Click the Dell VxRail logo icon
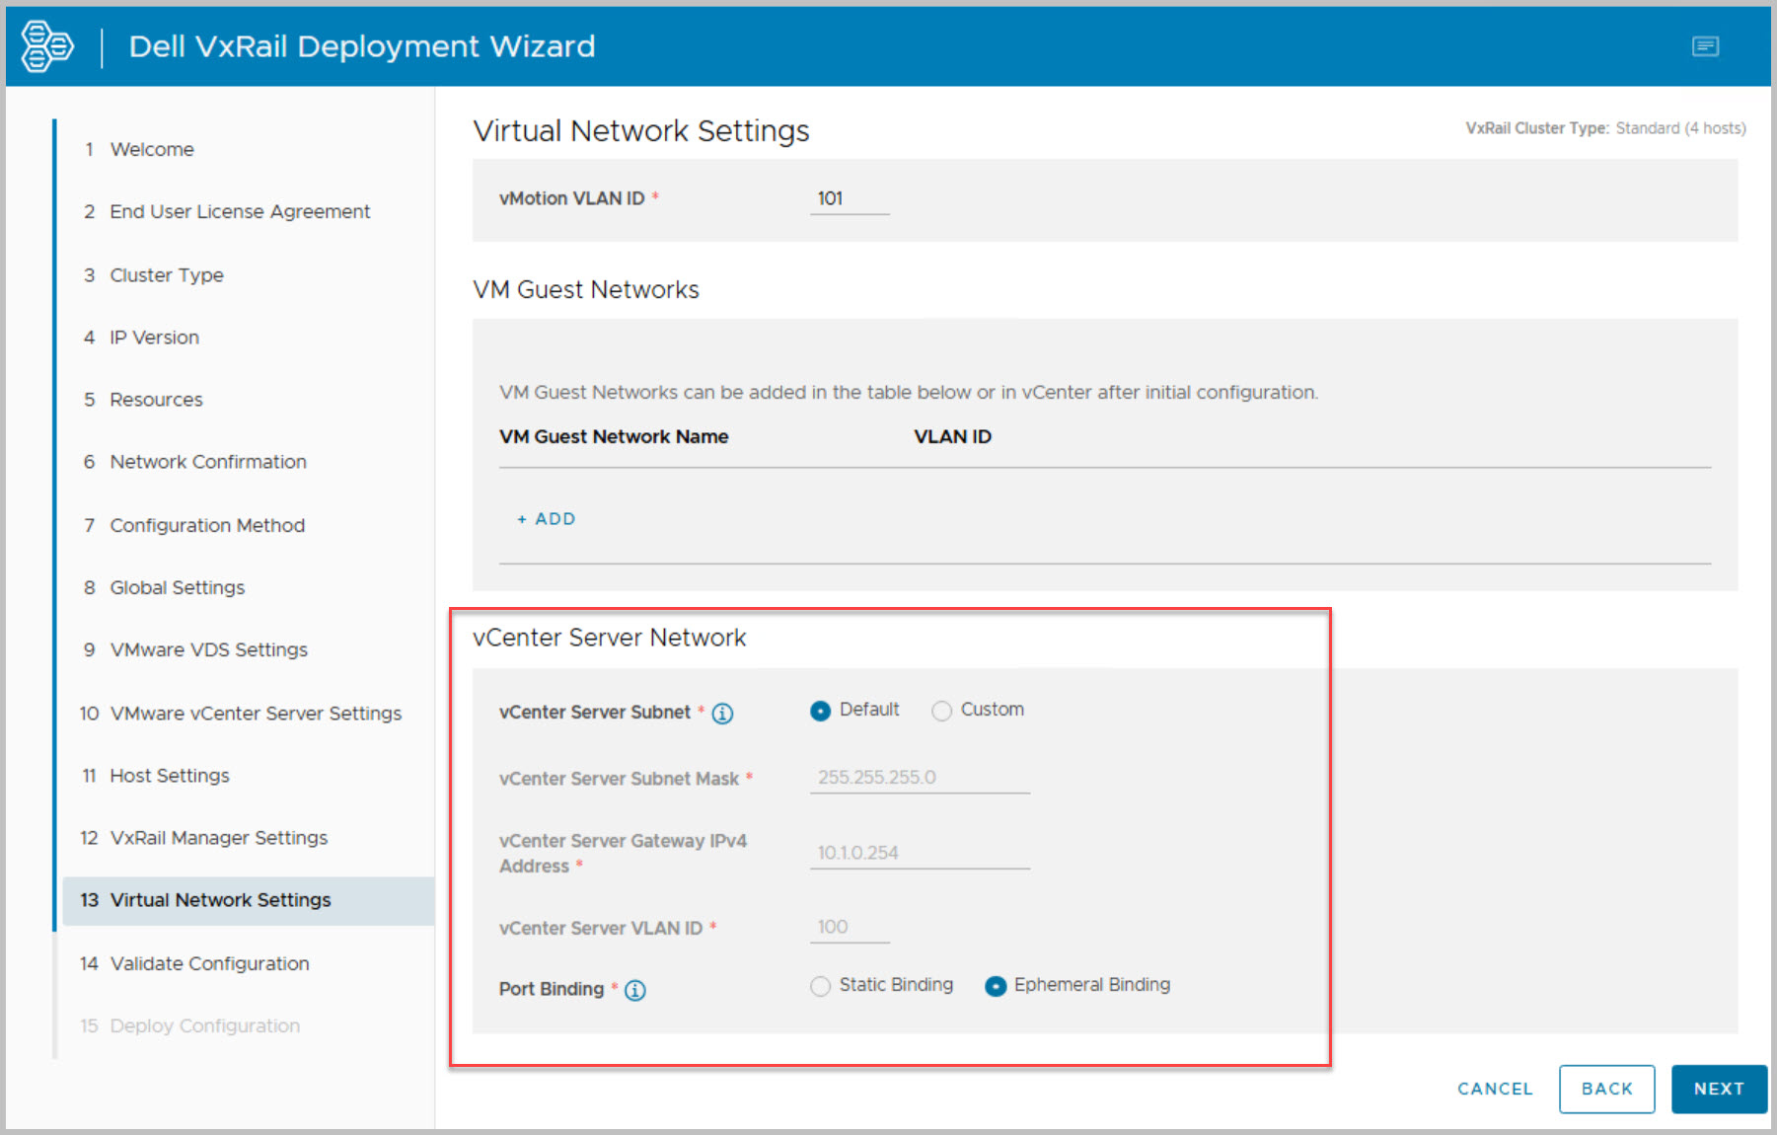Image resolution: width=1777 pixels, height=1135 pixels. pos(46,46)
